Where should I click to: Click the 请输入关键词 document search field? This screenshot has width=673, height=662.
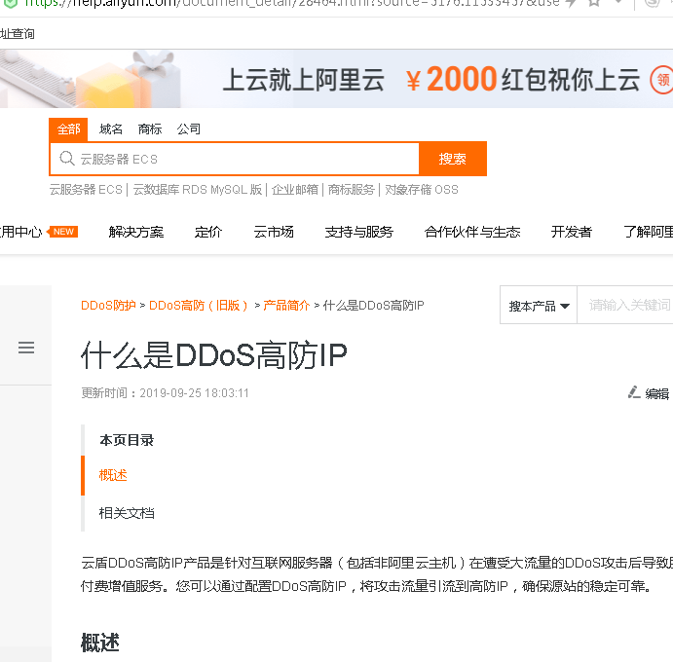coord(628,306)
